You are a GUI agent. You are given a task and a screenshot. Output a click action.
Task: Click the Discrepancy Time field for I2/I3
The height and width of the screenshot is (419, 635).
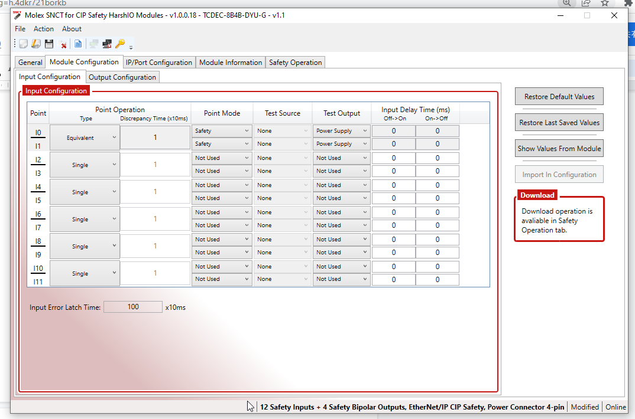pyautogui.click(x=155, y=165)
